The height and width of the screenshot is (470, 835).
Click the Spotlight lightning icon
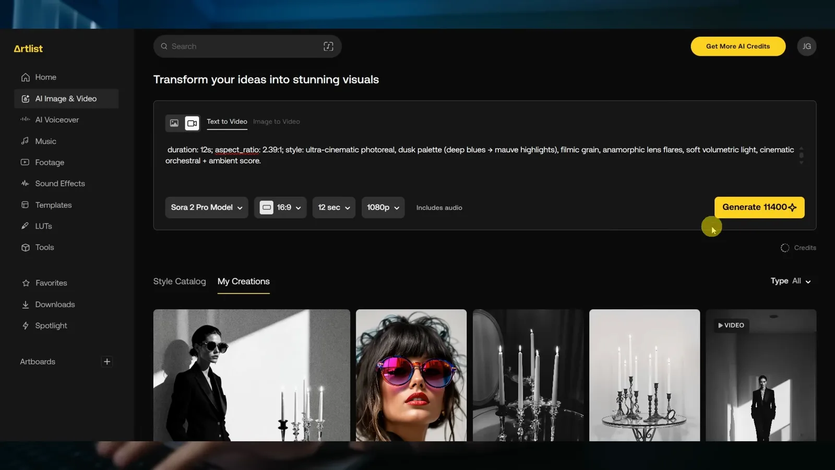(x=25, y=326)
